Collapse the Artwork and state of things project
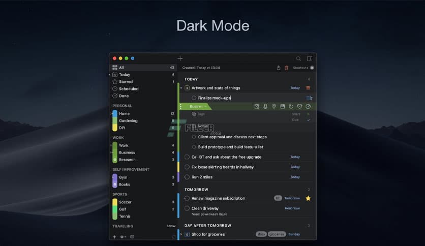Viewport: 425px width, 246px height. [181, 88]
